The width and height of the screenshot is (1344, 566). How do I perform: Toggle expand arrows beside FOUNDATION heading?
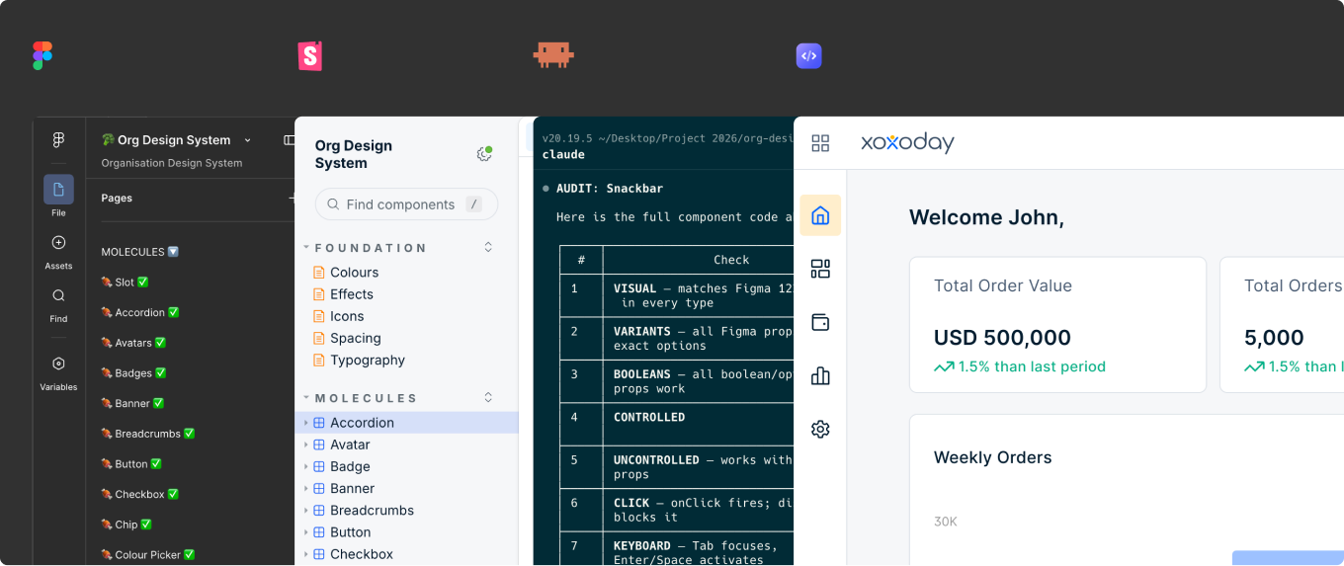(488, 247)
